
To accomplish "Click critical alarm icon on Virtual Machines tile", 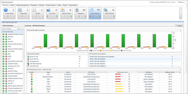I will pyautogui.click(x=93, y=16).
